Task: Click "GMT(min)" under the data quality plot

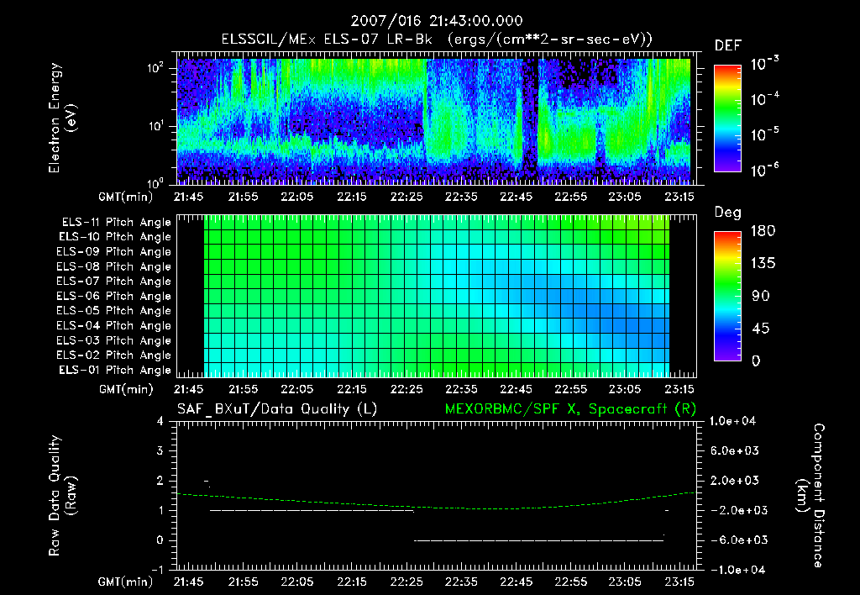Action: click(x=126, y=582)
